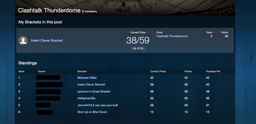This screenshot has width=256, height=124.
Task: Open the Midwest Elitist bracket
Action: click(x=87, y=78)
